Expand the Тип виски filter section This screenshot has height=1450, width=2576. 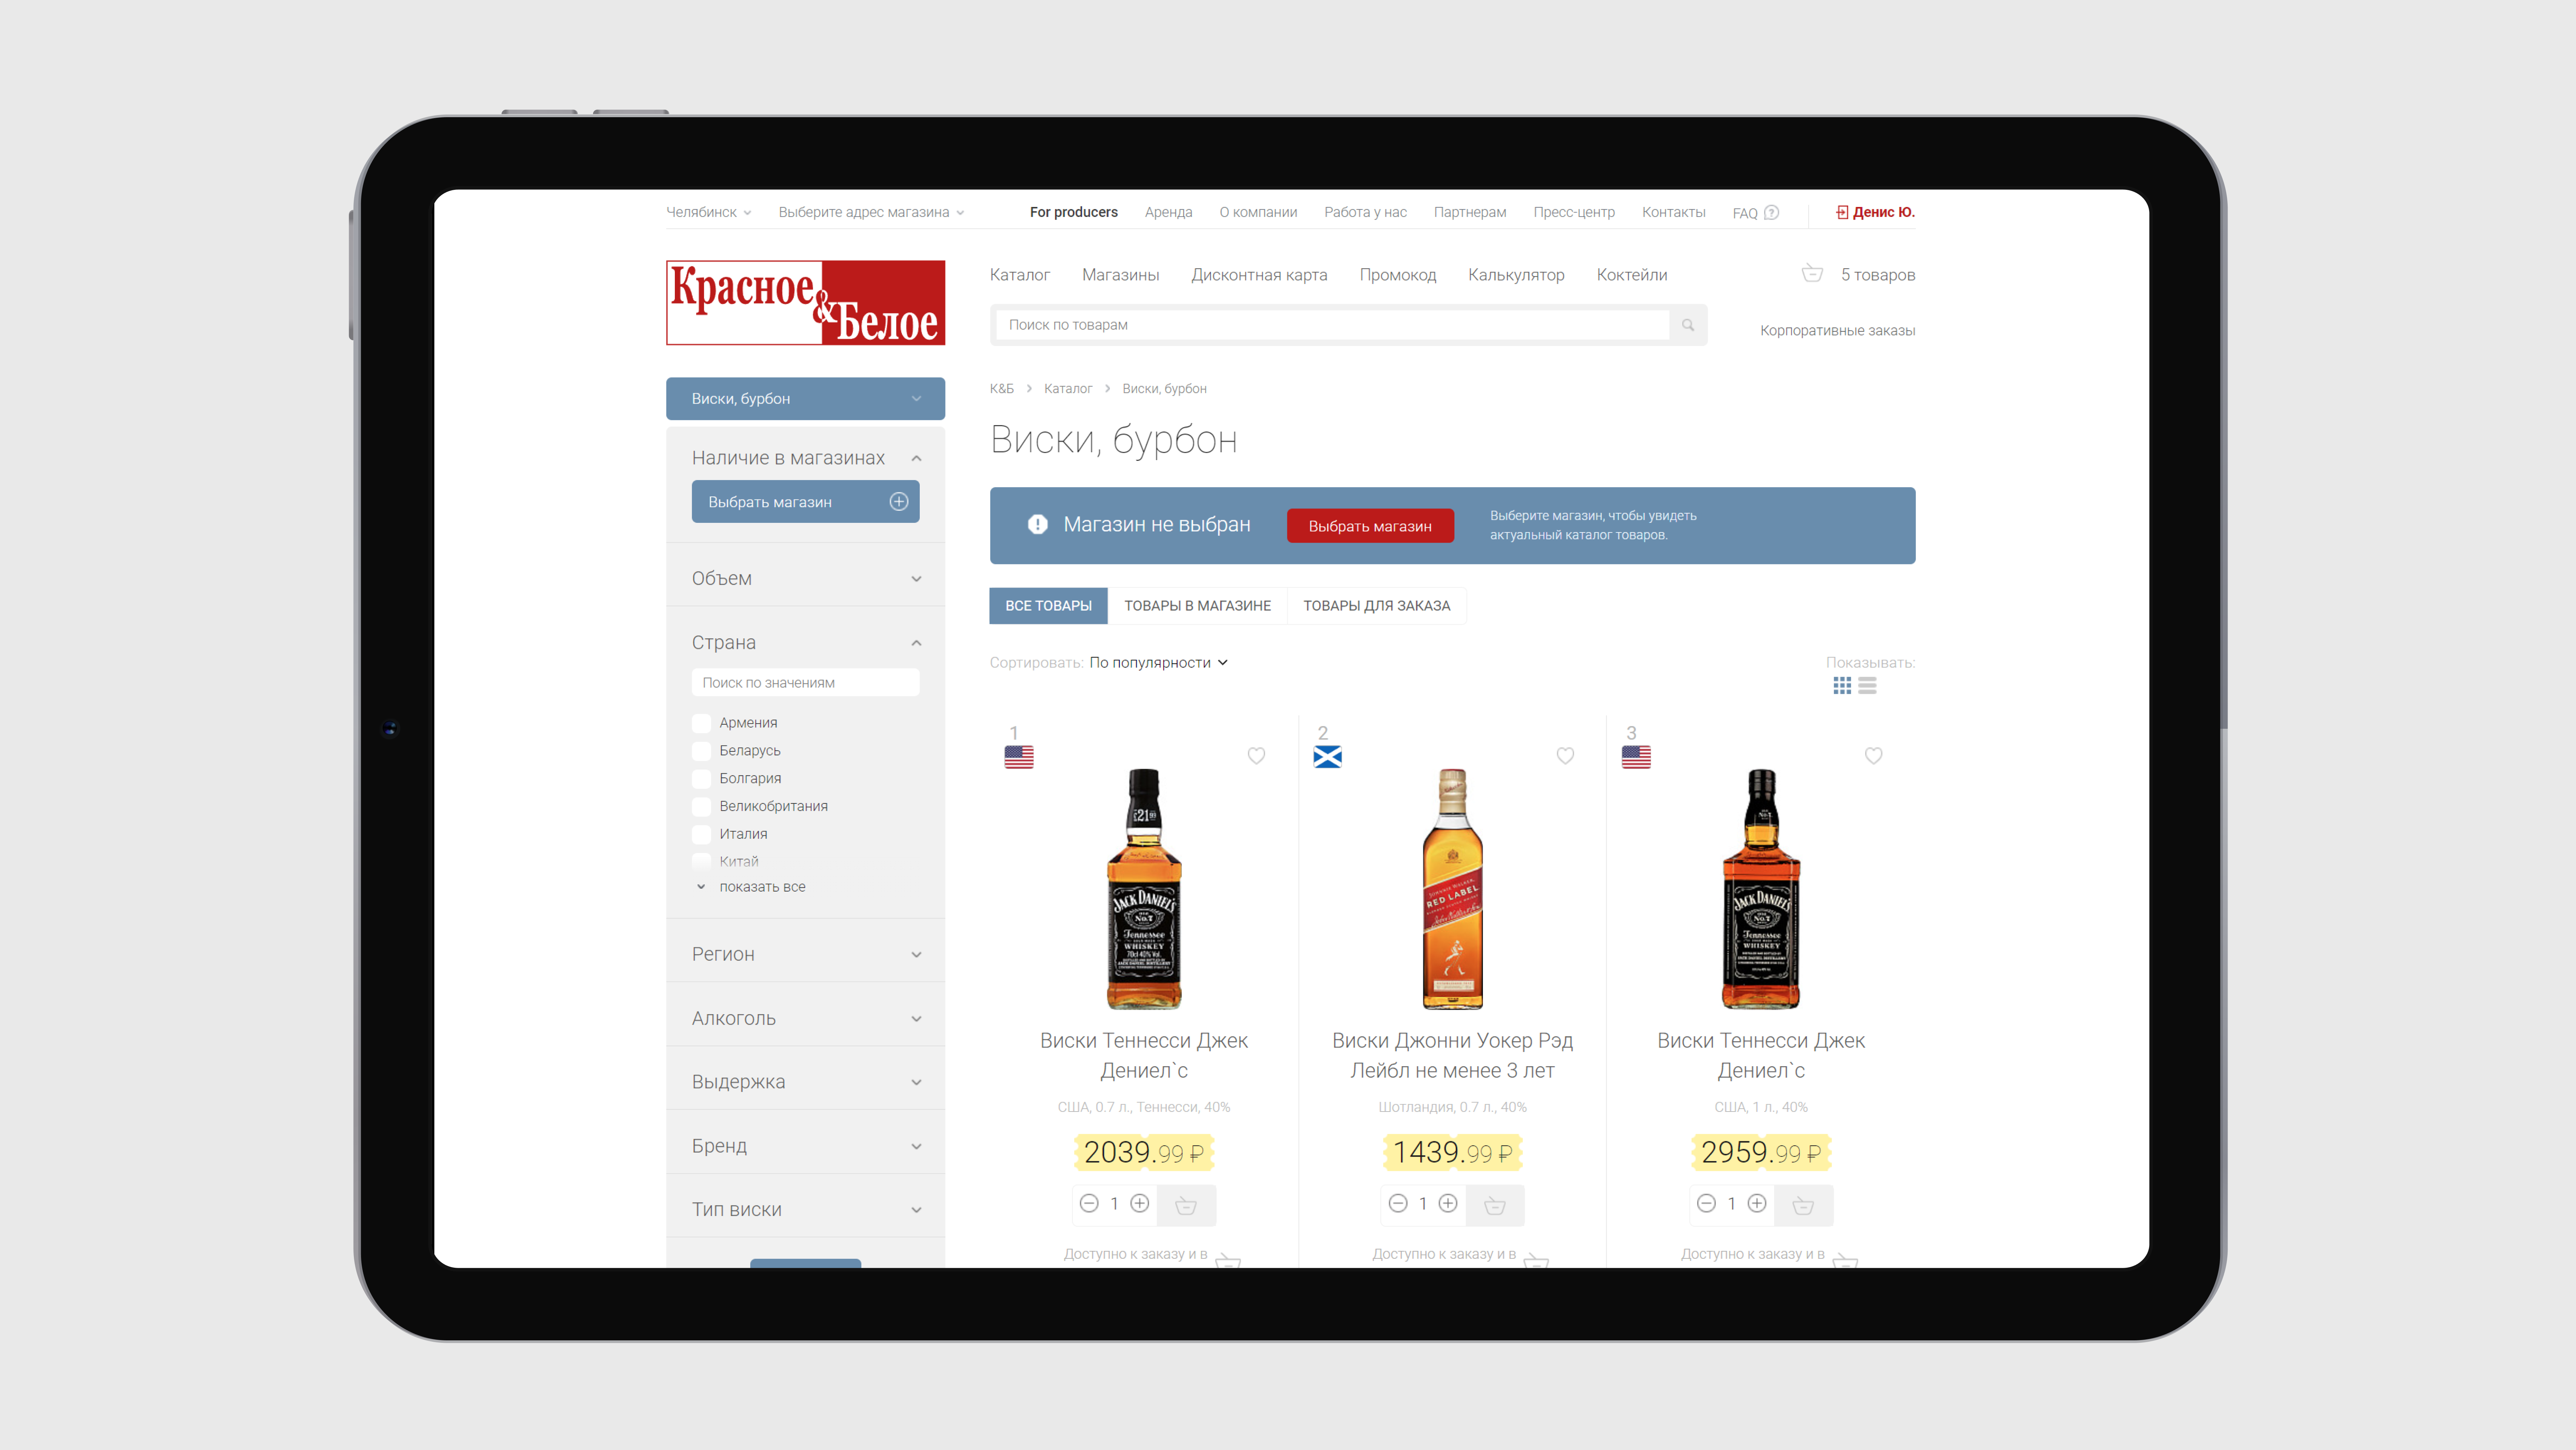(x=916, y=1210)
